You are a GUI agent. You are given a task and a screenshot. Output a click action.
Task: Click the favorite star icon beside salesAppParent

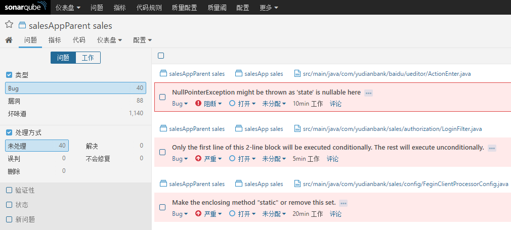click(9, 25)
